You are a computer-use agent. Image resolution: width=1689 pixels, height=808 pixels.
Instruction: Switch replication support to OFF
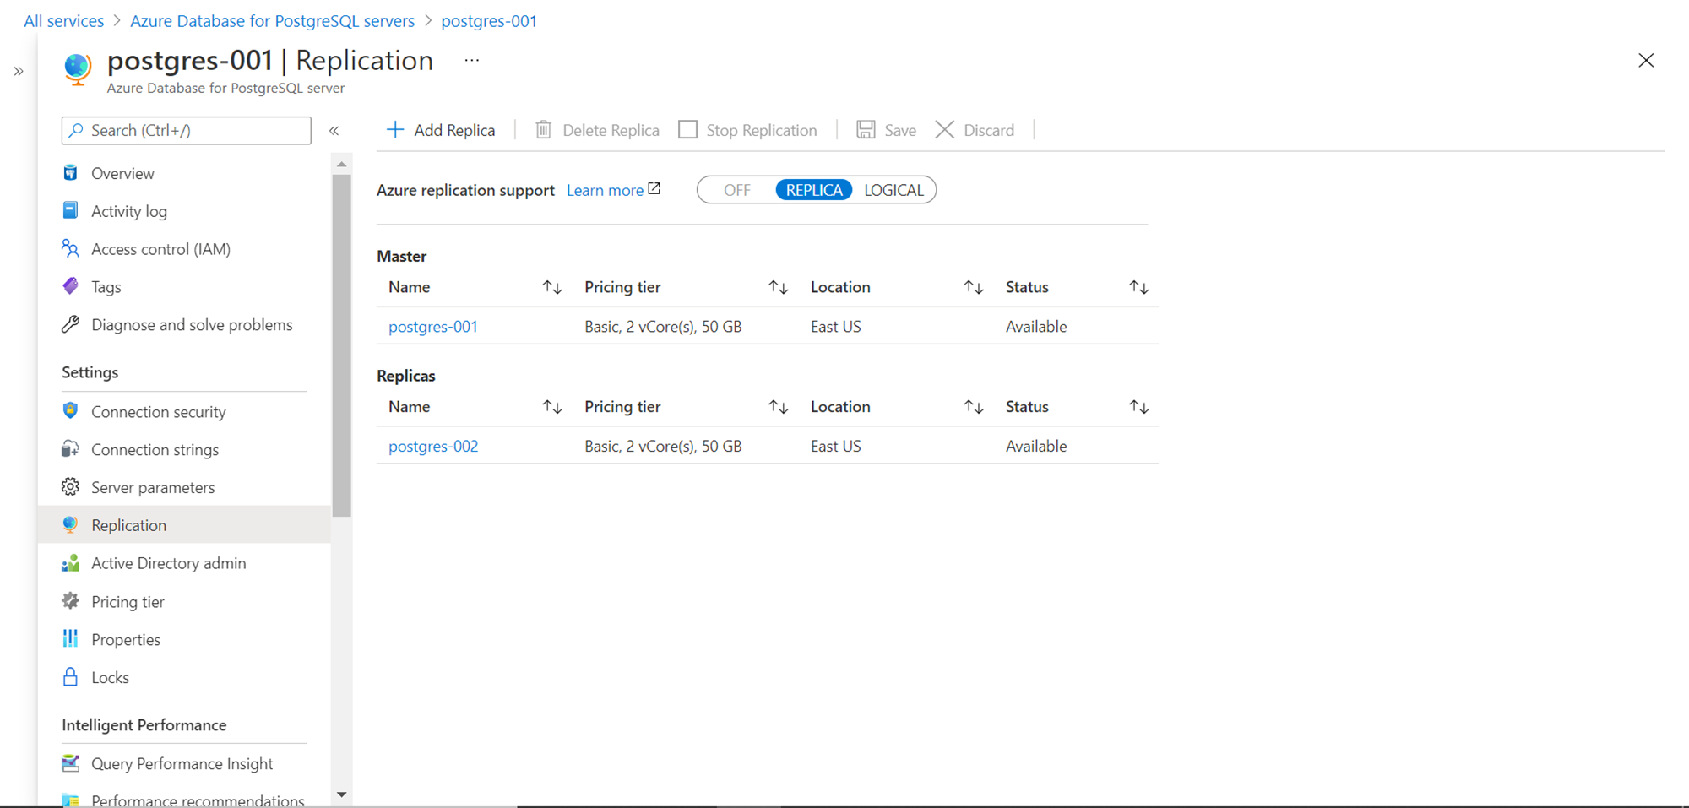coord(737,190)
